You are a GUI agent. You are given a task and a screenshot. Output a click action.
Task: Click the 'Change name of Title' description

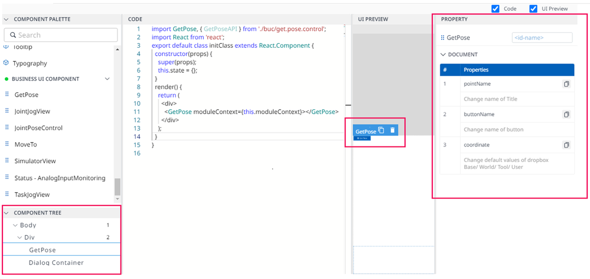491,99
